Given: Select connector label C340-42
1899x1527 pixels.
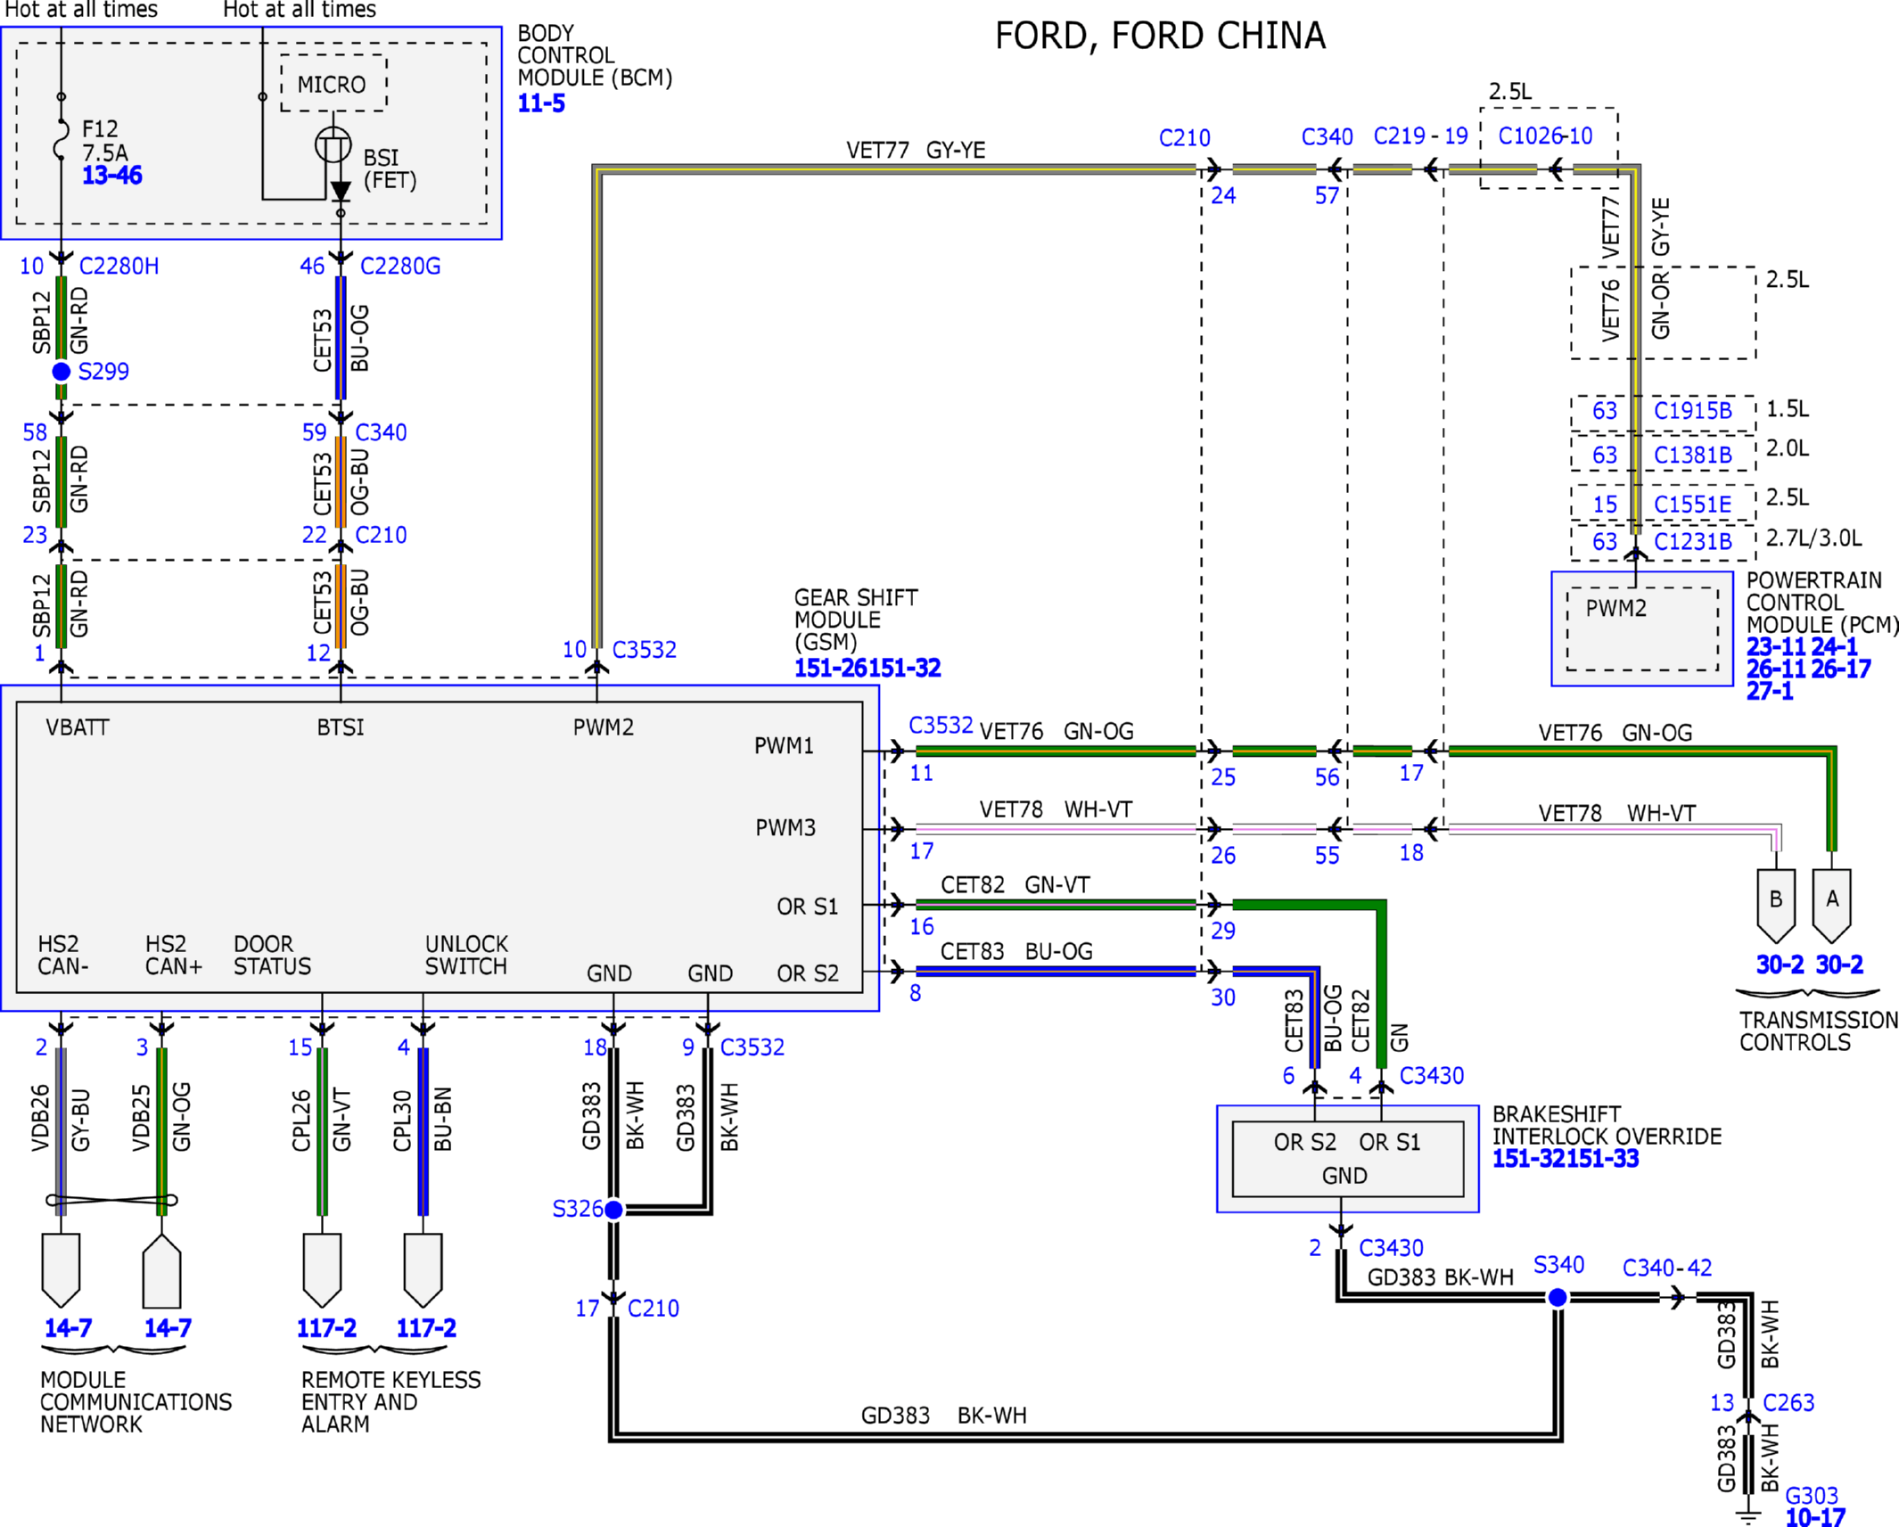Looking at the screenshot, I should 1667,1268.
